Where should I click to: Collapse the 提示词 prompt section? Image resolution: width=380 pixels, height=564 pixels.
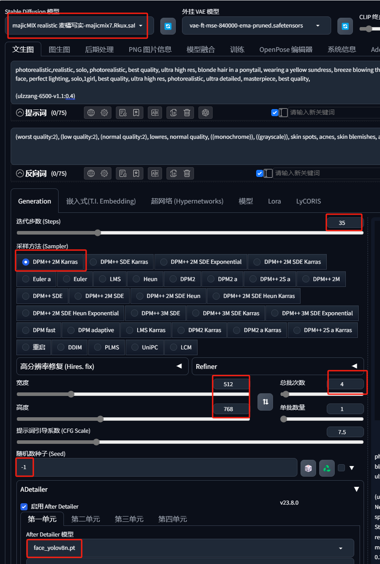(20, 113)
